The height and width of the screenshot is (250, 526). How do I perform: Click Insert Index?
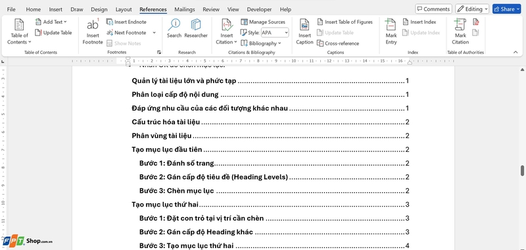click(419, 22)
